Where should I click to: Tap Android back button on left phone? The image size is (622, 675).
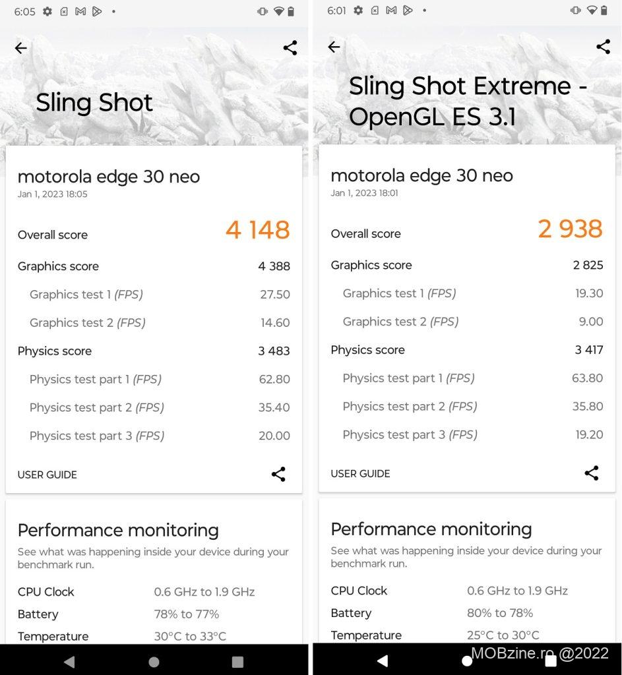[x=69, y=662]
